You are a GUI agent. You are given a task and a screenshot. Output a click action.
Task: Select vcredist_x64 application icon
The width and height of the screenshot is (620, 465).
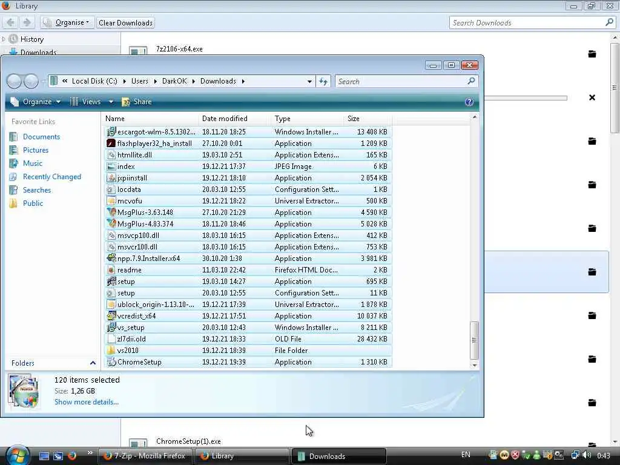click(x=111, y=316)
